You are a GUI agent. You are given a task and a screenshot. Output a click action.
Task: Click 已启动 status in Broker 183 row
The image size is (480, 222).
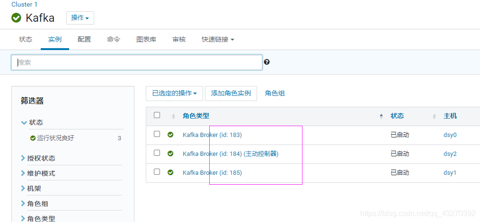(x=400, y=135)
